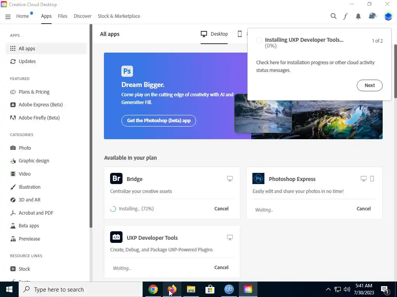Click the desktop platform icon on the Bridge card

click(230, 179)
